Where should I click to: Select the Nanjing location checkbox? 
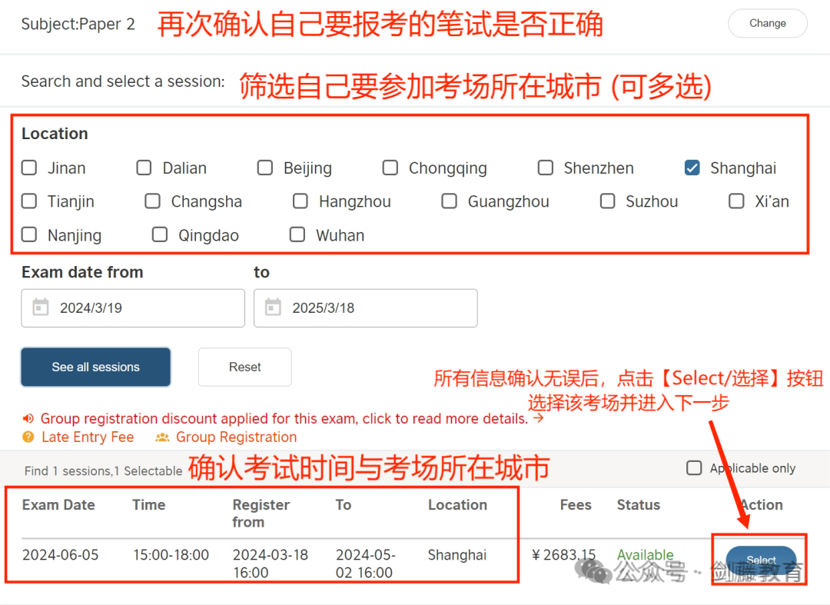tap(29, 234)
